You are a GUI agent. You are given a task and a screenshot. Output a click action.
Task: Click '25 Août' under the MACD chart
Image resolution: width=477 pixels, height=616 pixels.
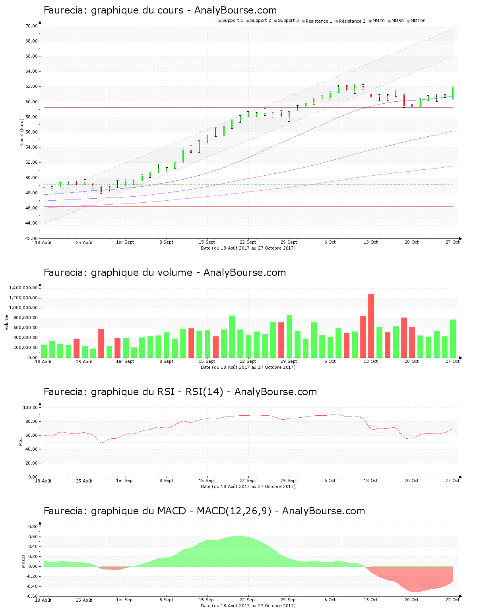click(84, 600)
